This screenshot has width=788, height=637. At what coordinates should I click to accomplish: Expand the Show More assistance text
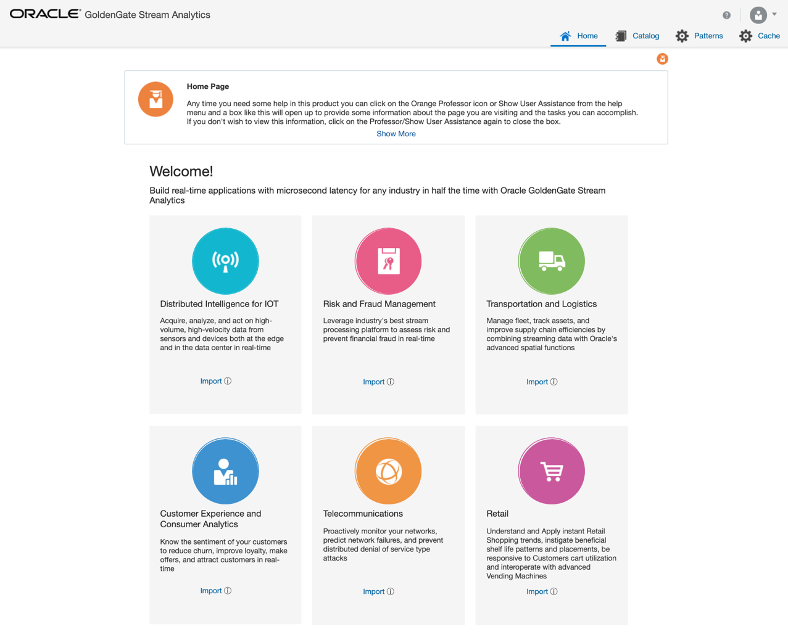tap(396, 133)
